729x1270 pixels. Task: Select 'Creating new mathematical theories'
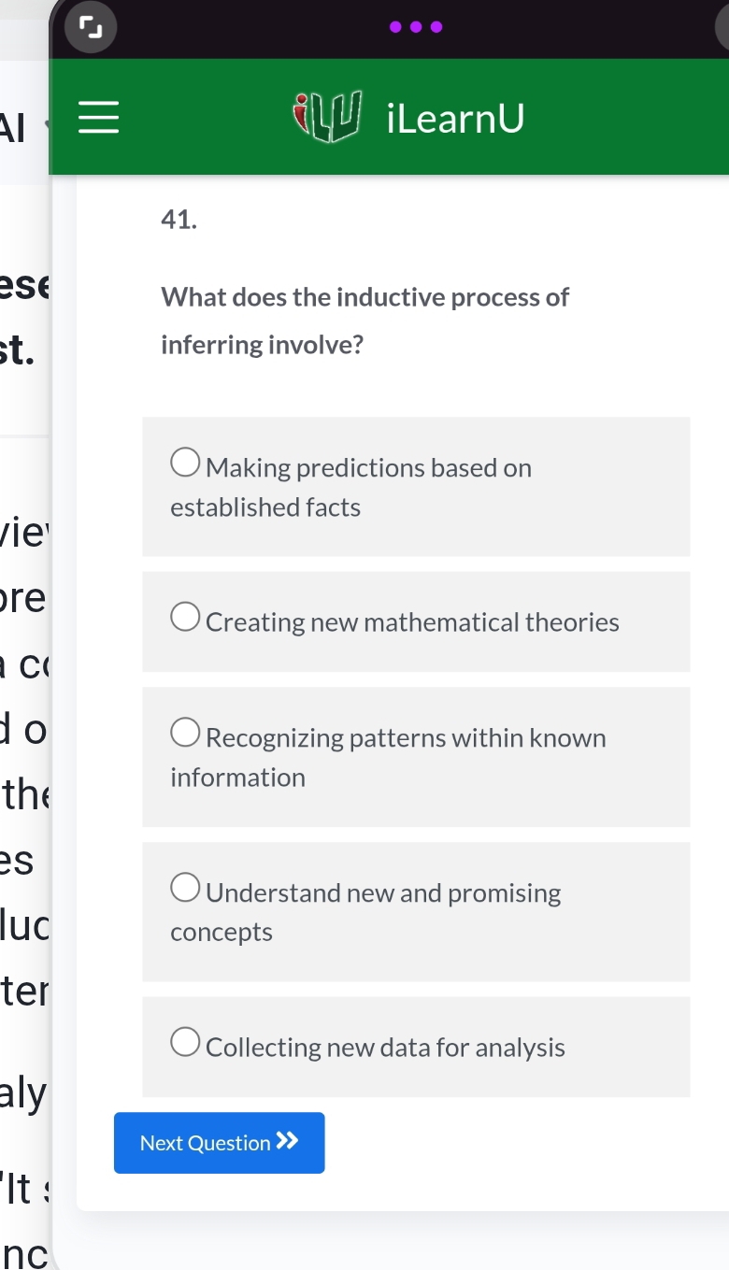click(x=183, y=615)
